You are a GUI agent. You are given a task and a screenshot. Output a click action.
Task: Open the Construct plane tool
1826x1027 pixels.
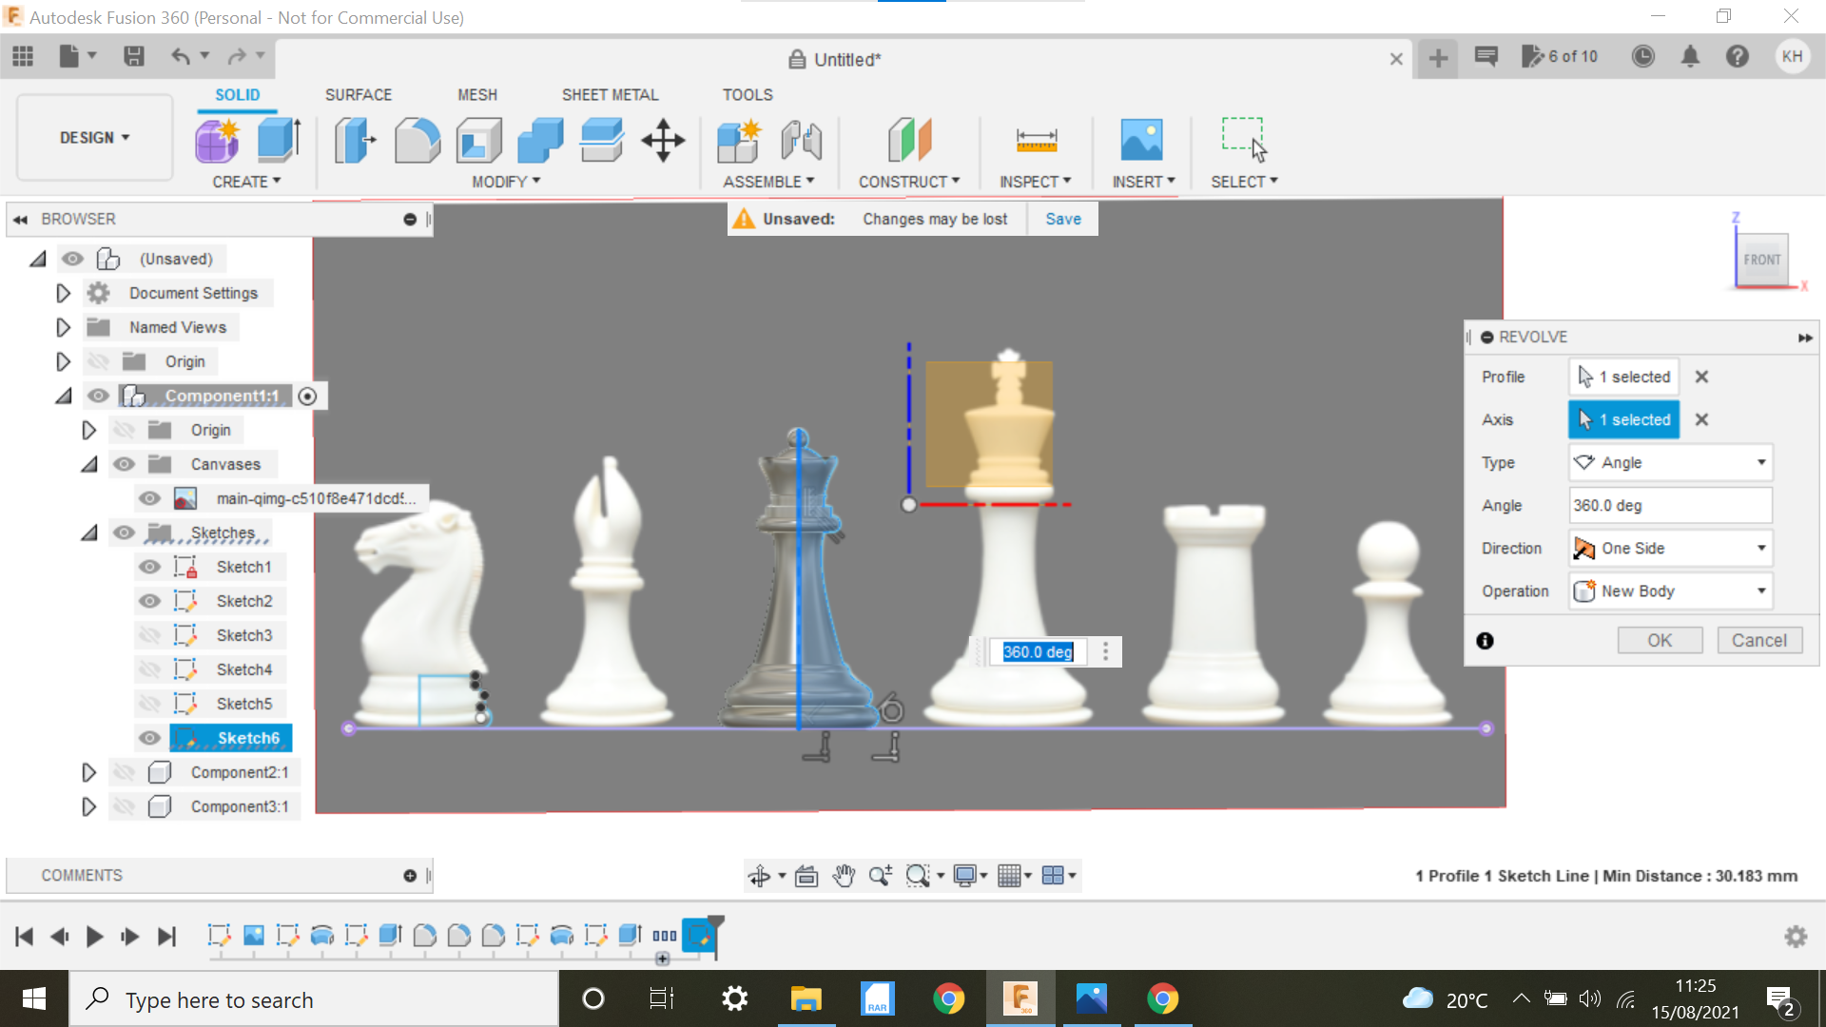909,140
